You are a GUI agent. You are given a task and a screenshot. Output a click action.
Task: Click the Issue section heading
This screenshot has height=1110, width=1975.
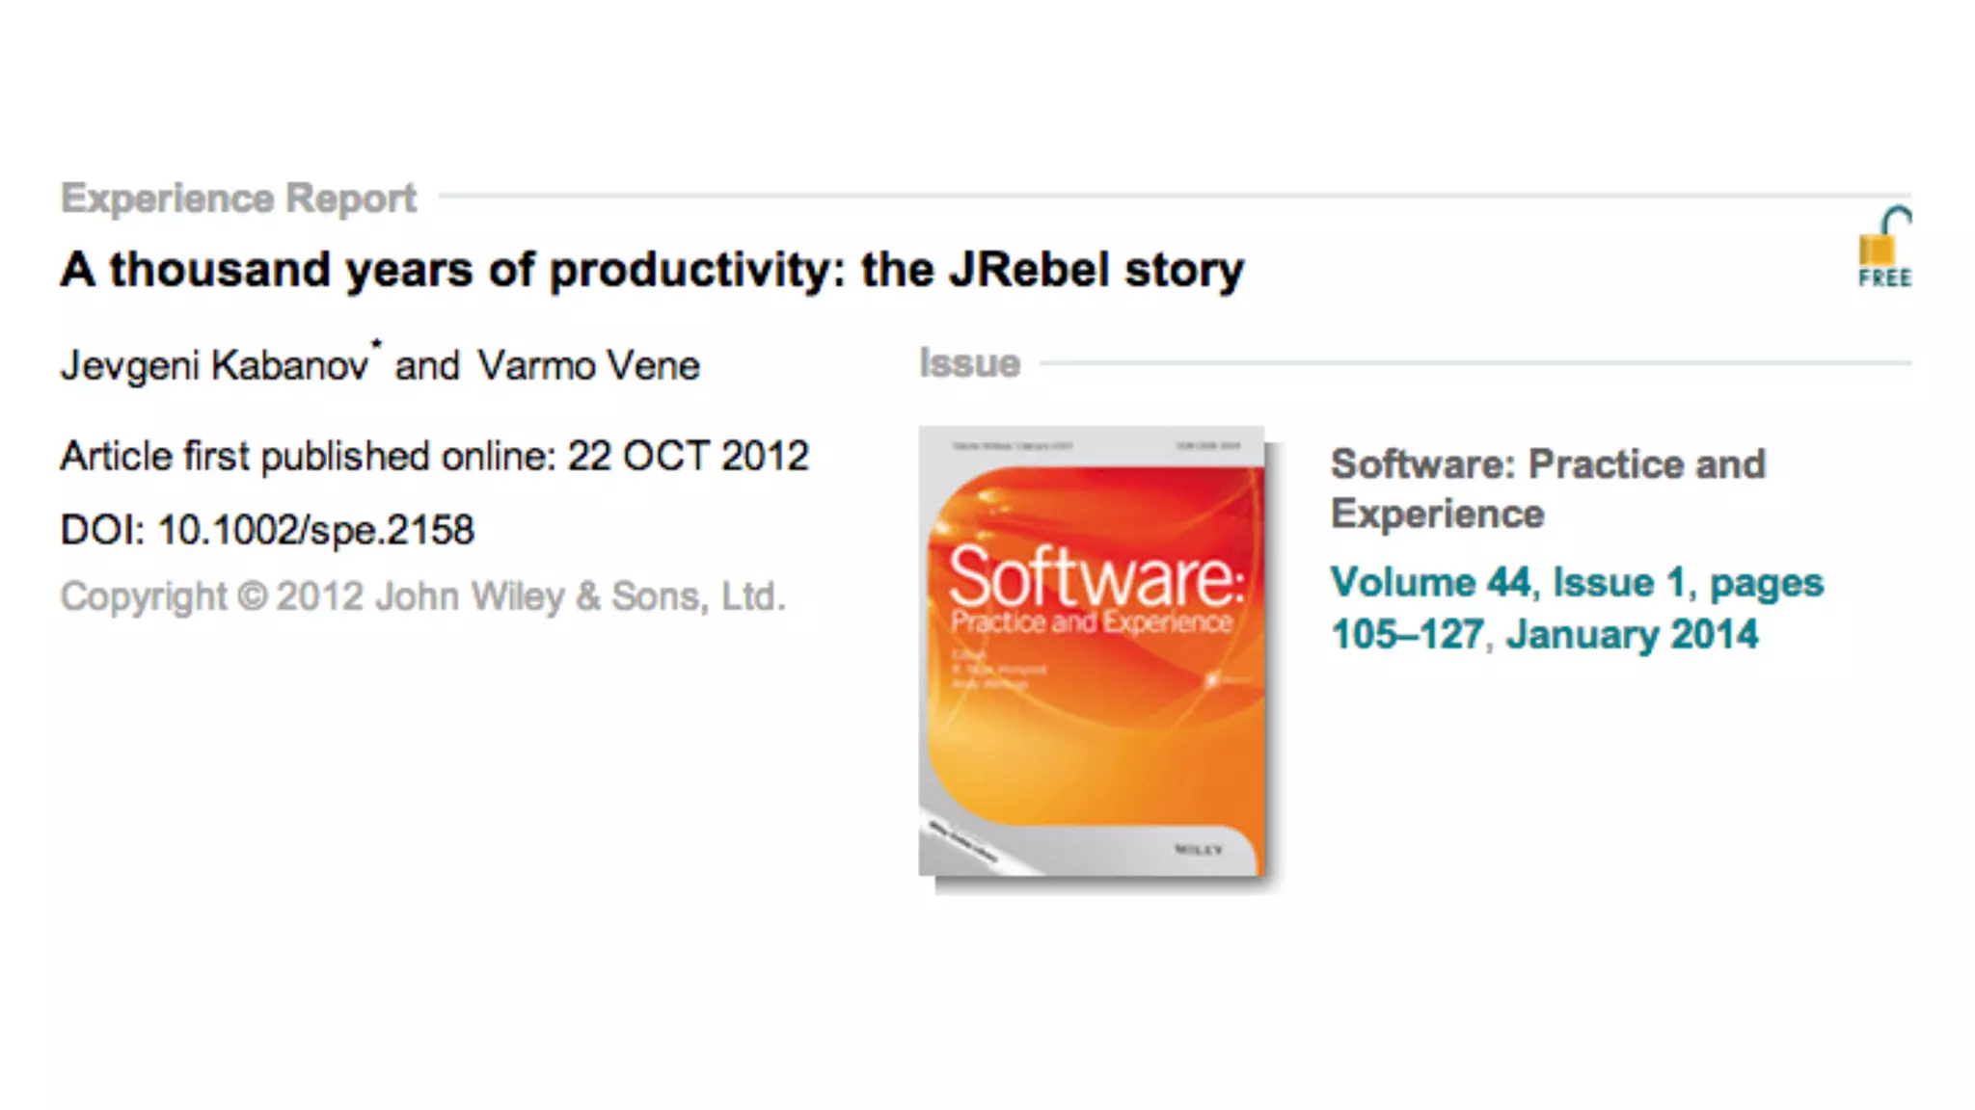tap(969, 363)
